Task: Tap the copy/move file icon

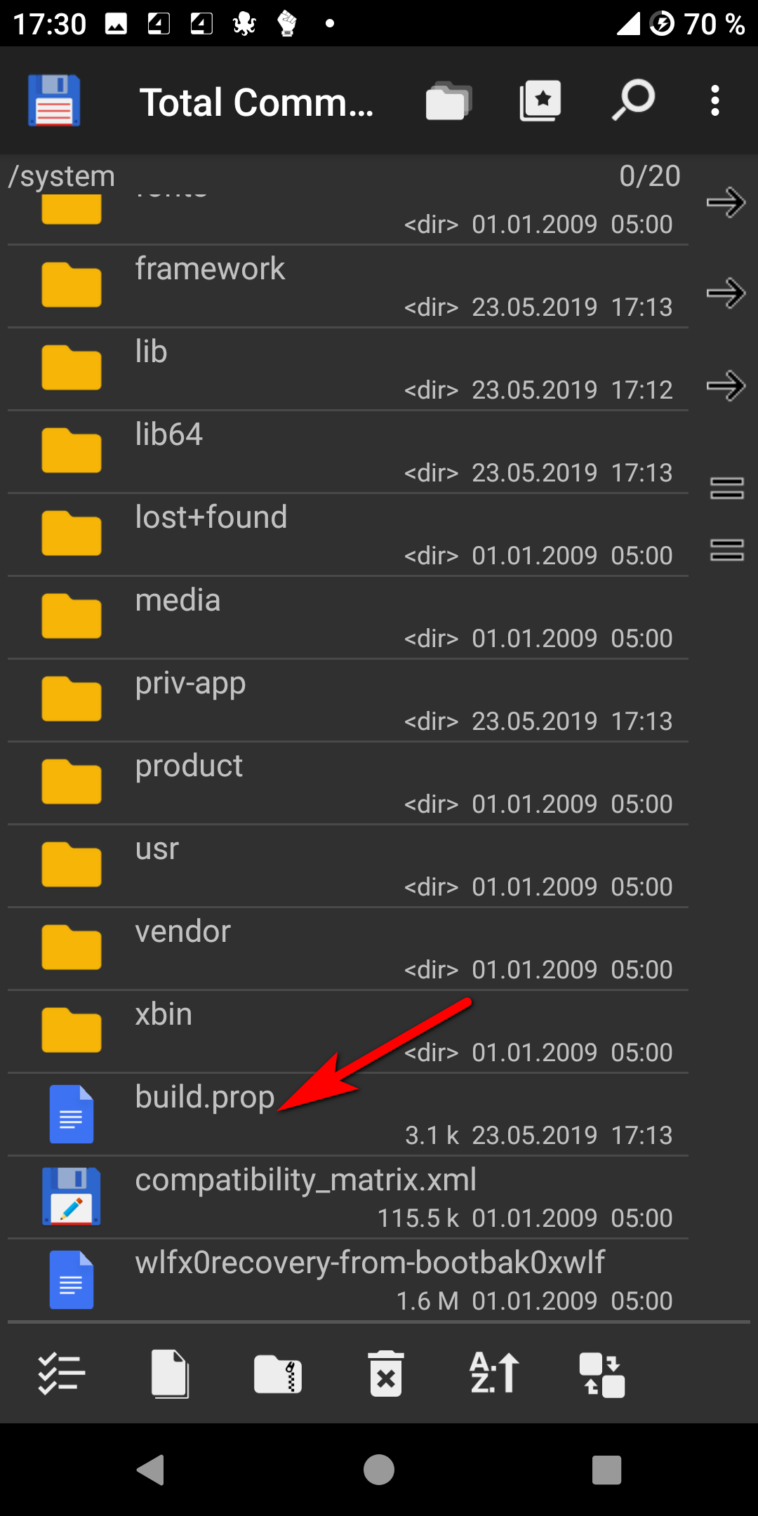Action: coord(170,1374)
